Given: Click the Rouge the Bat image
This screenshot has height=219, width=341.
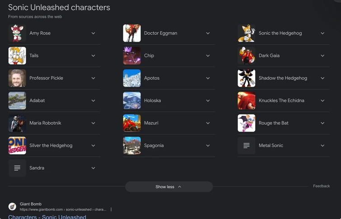Looking at the screenshot, I should [247, 123].
